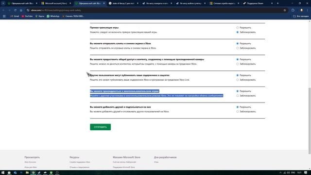
Task: Block joining многопользовательским играм
Action: (x=238, y=96)
